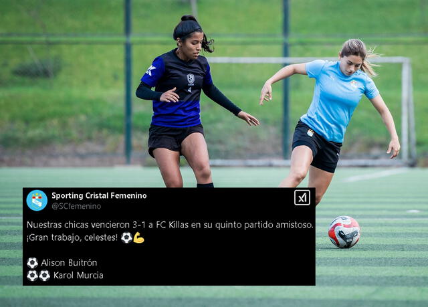This screenshot has height=307, width=428.
Task: Click the second ball emoji beside Karol Murcia
Action: (x=45, y=276)
